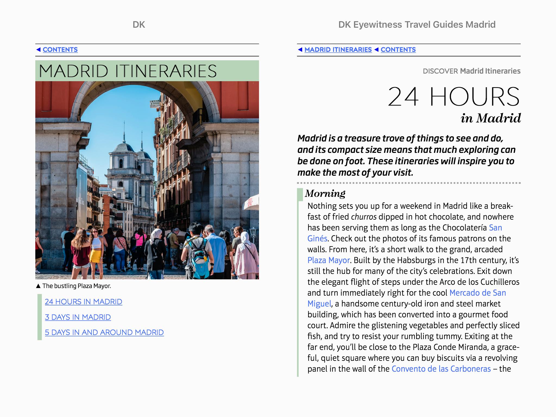
Task: Go to 3 DAYS IN MADRID section
Action: point(78,317)
